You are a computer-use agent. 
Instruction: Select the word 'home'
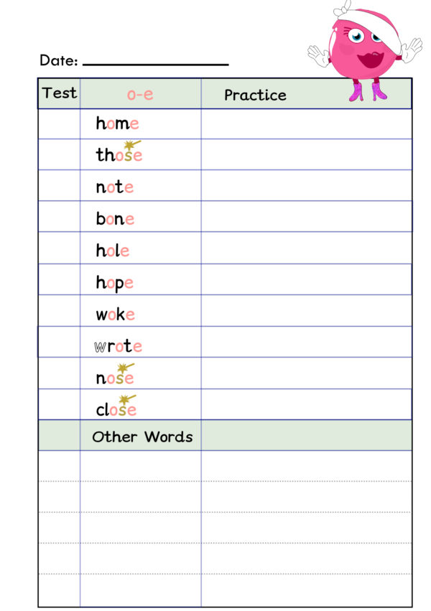[117, 123]
